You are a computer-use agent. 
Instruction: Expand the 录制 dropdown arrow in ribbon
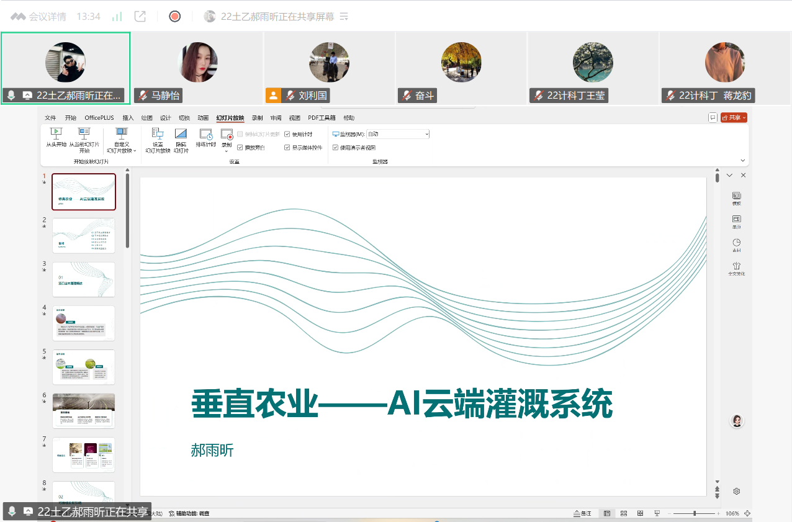227,151
